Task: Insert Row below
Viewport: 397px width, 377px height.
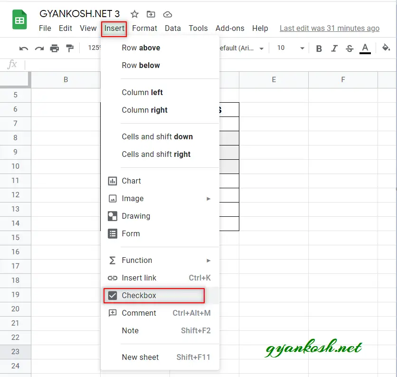Action: [160, 66]
